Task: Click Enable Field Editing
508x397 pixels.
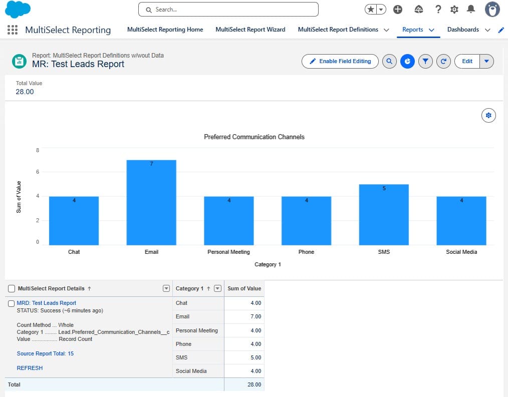Action: tap(340, 61)
